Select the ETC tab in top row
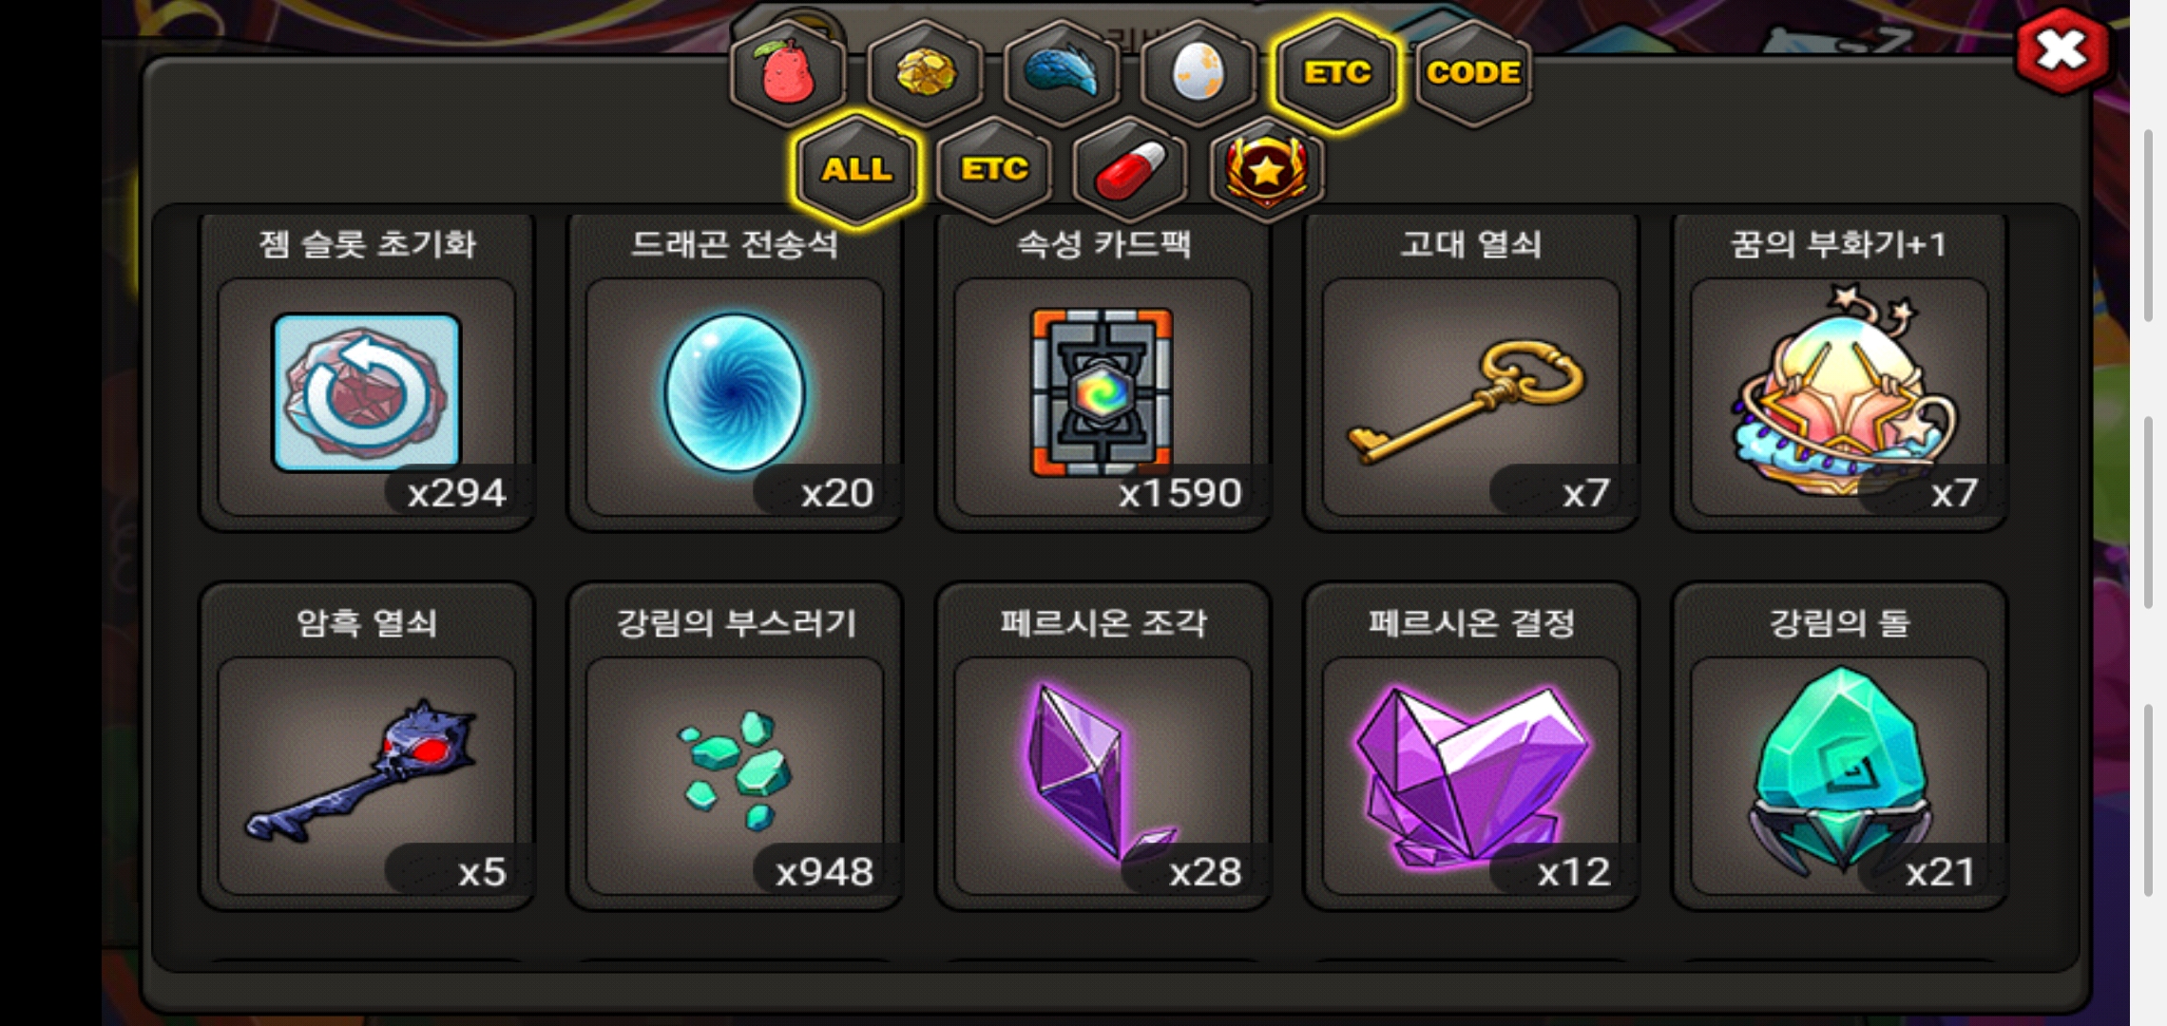This screenshot has height=1026, width=2167. [1336, 73]
